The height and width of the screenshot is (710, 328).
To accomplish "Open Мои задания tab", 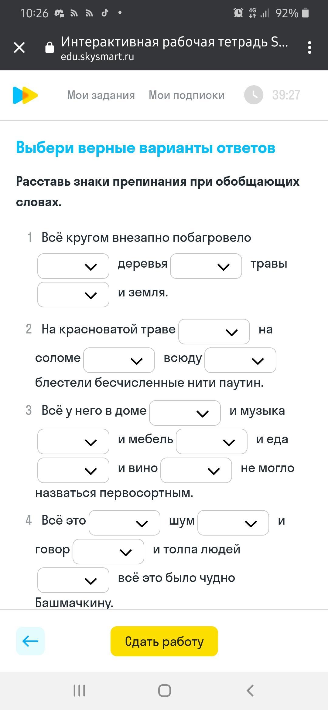I will click(x=101, y=95).
